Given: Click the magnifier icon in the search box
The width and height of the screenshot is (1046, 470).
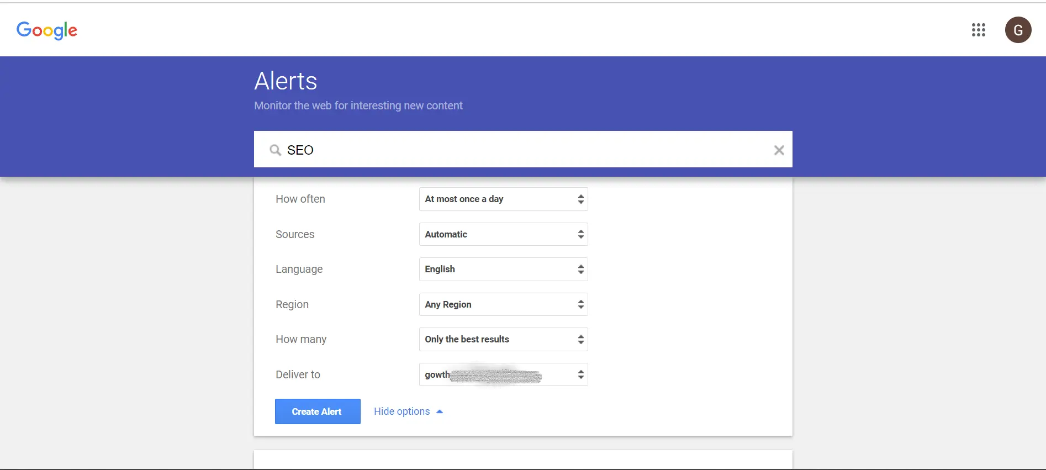Looking at the screenshot, I should (275, 150).
